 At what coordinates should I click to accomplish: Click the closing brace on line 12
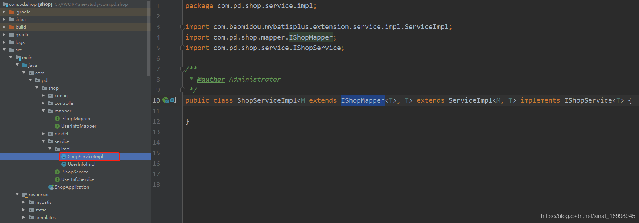coord(187,121)
